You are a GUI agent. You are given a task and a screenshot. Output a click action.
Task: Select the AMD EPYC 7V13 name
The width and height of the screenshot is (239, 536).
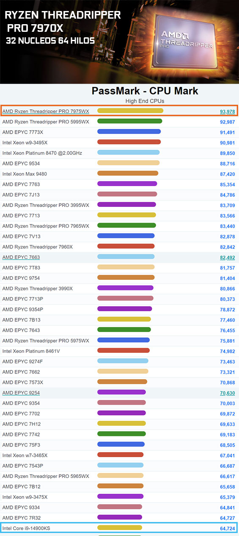[21, 236]
